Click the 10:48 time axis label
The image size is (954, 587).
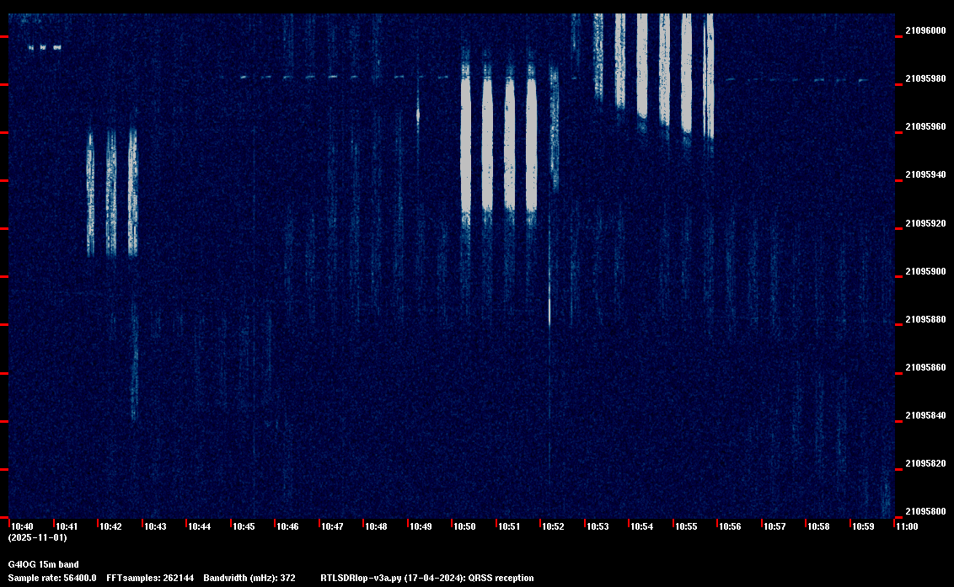(x=376, y=526)
